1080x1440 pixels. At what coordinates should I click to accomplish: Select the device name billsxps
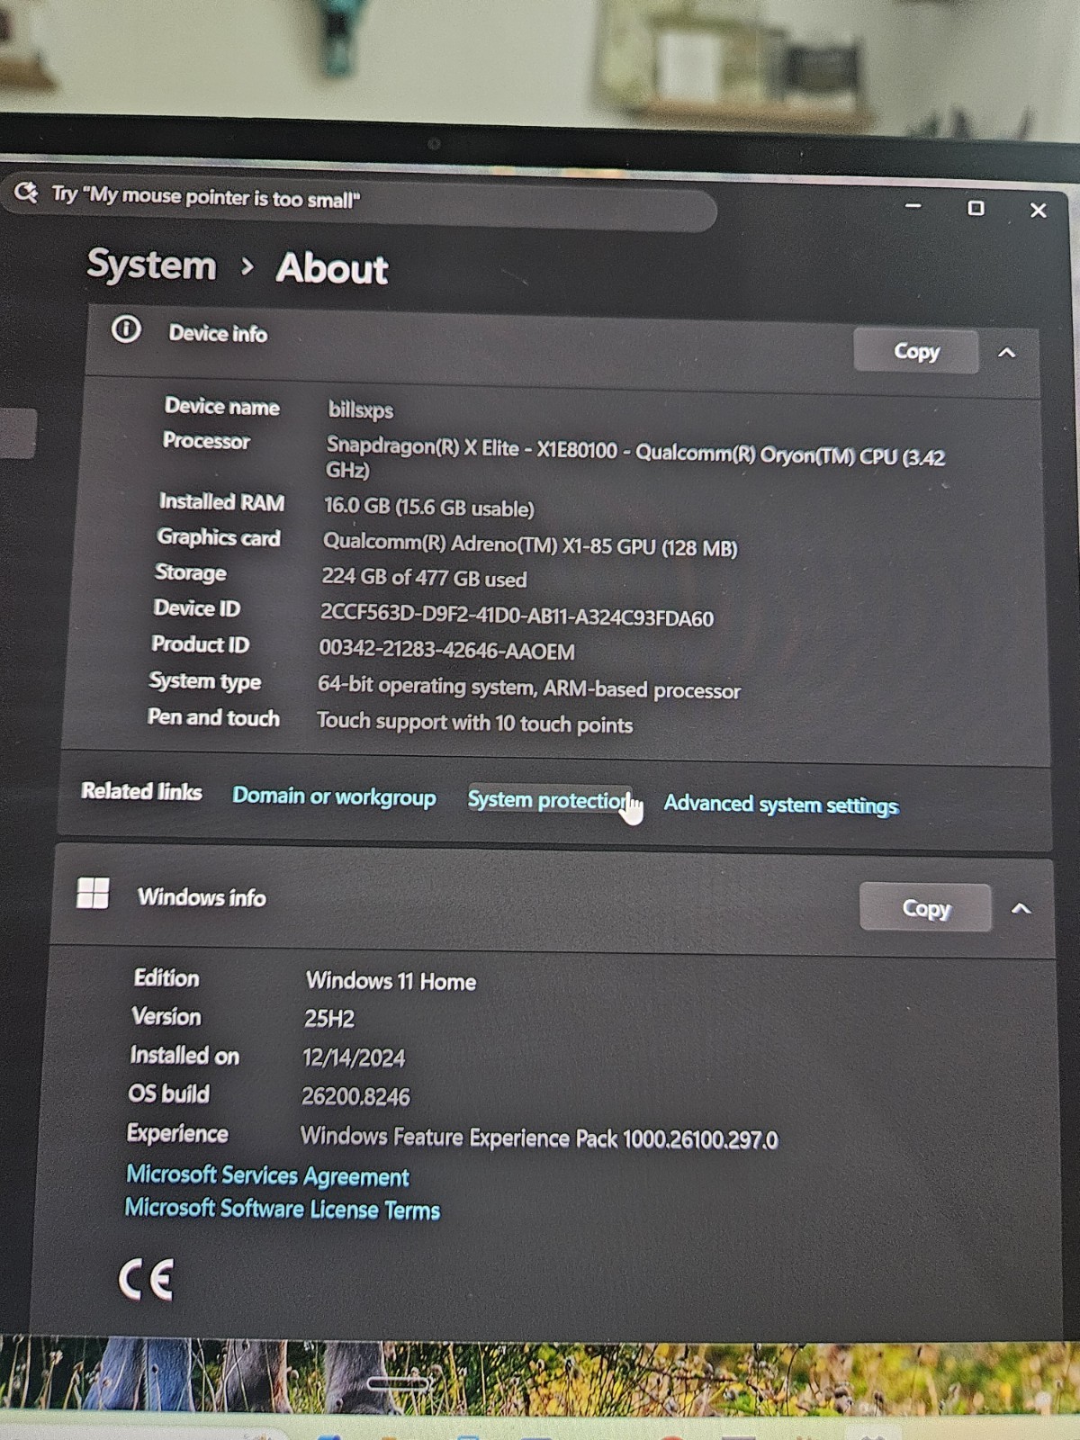[x=361, y=409]
